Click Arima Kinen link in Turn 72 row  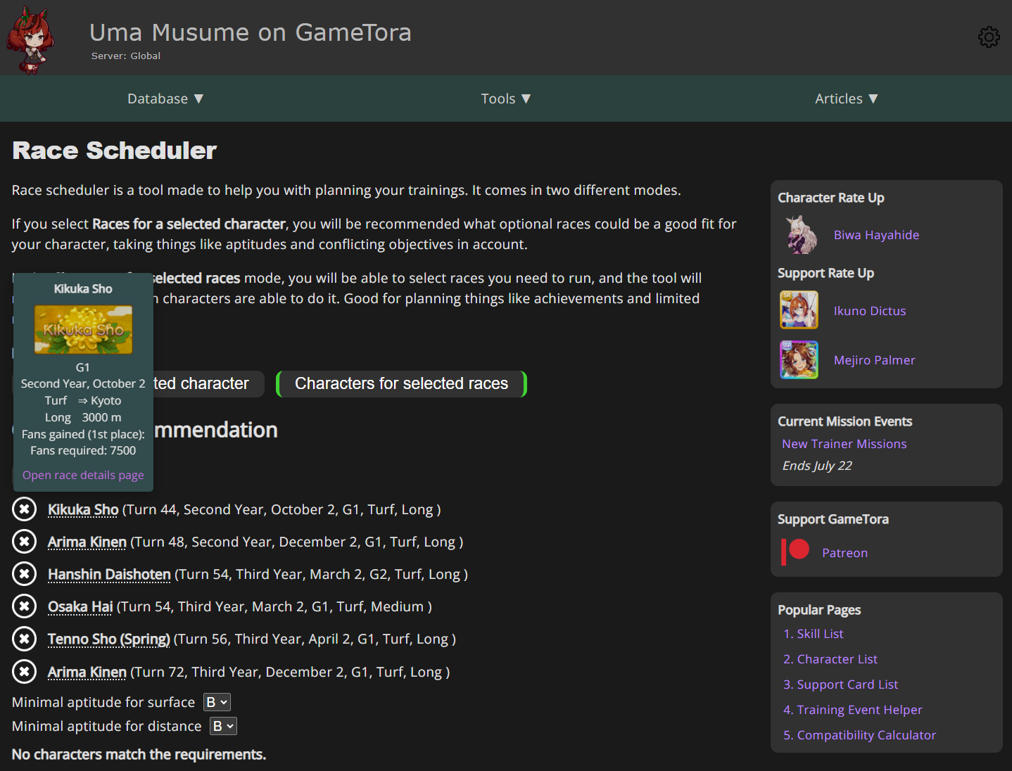87,672
